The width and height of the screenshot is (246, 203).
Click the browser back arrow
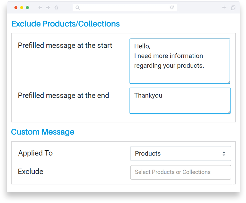click(40, 7)
